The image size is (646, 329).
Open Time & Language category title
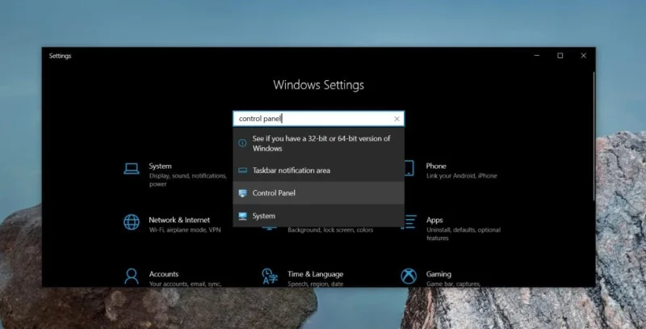click(x=315, y=274)
